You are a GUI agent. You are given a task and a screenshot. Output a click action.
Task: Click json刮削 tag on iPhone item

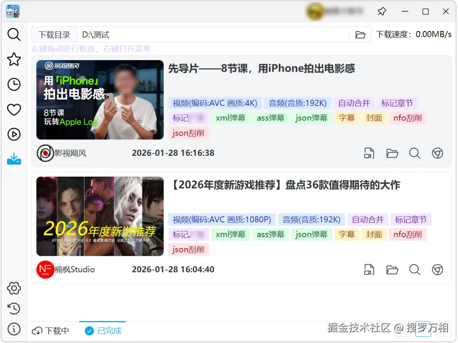pos(188,133)
